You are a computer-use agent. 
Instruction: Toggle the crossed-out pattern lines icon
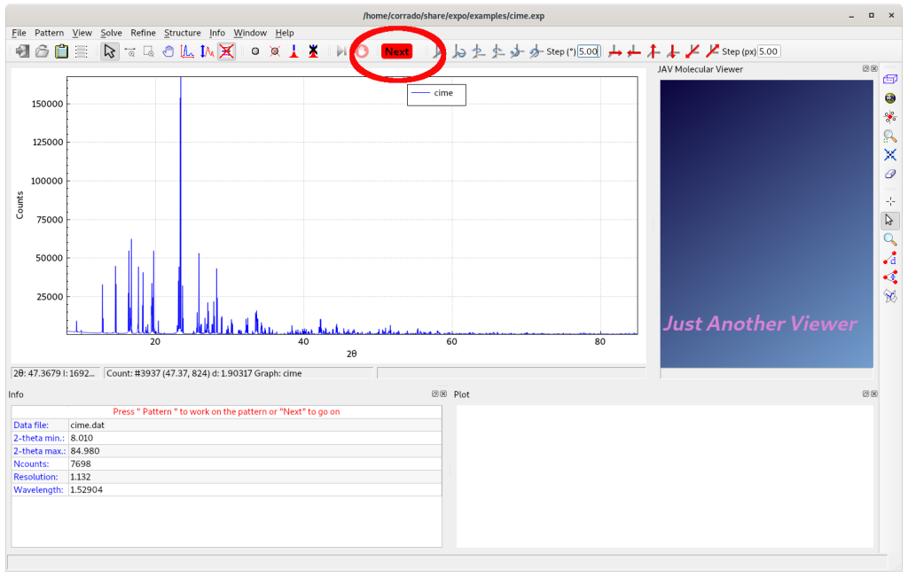click(x=226, y=51)
